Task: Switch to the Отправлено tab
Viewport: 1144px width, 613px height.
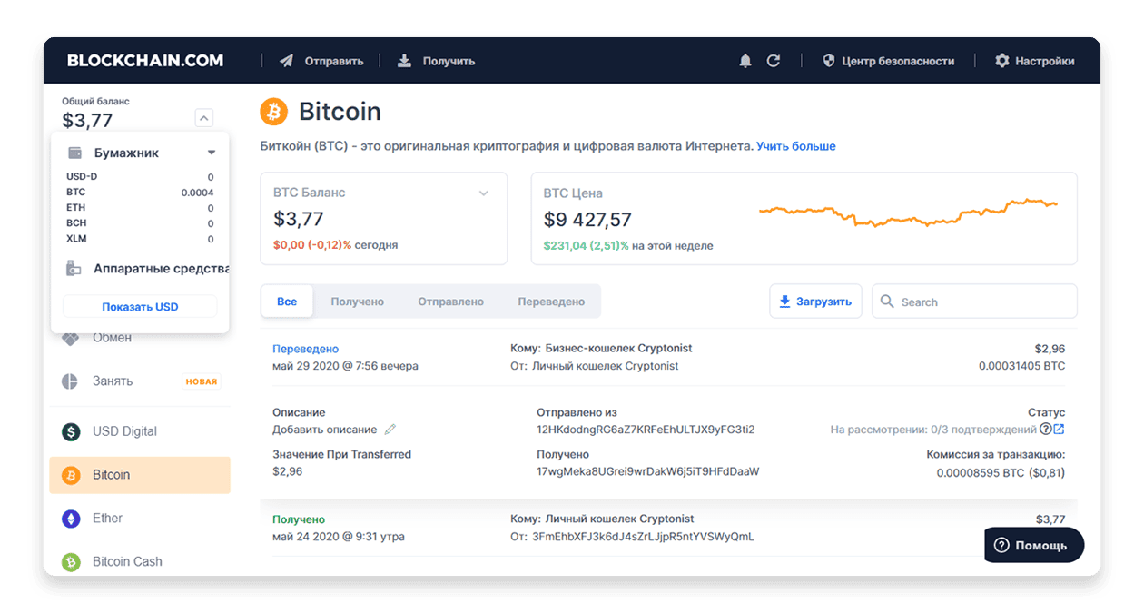Action: coord(451,302)
